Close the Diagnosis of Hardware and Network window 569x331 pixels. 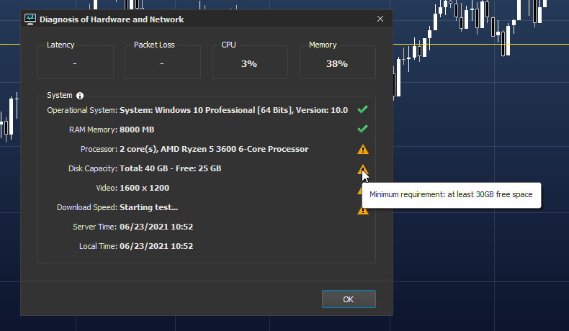[380, 19]
